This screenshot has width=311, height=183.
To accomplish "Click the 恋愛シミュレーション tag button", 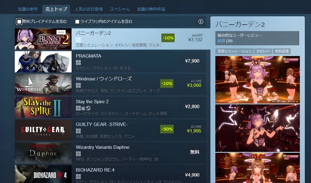I will pyautogui.click(x=234, y=51).
